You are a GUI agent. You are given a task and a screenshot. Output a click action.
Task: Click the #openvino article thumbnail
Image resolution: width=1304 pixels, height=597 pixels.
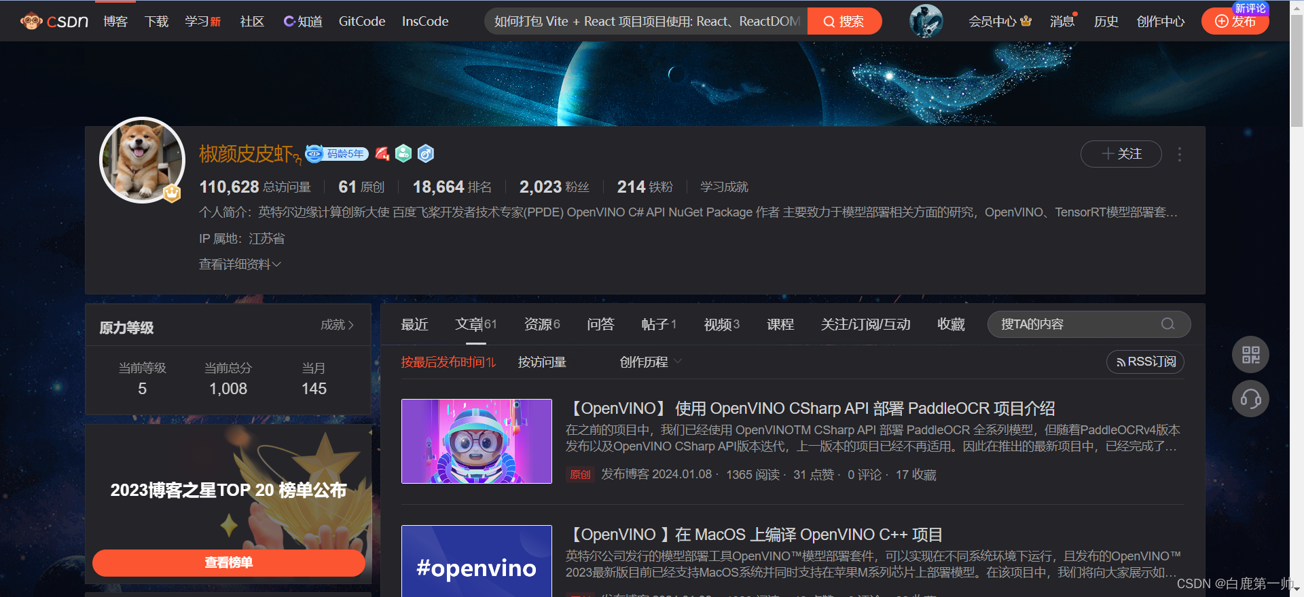477,561
